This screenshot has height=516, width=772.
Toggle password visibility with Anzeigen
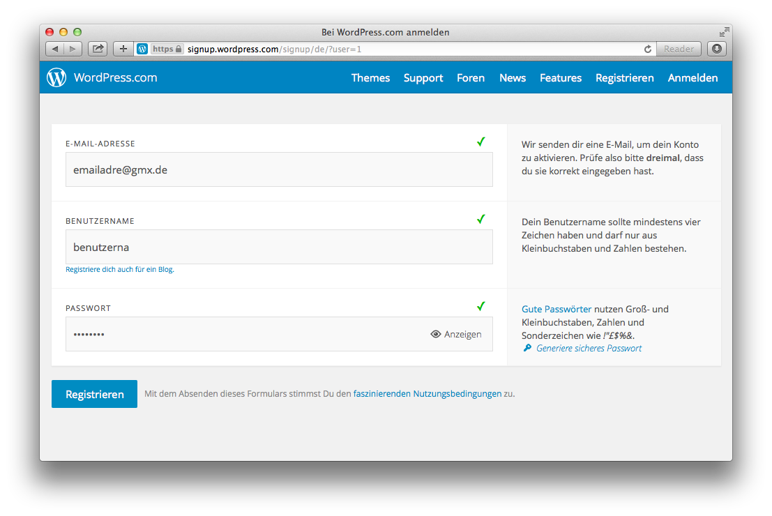coord(456,334)
